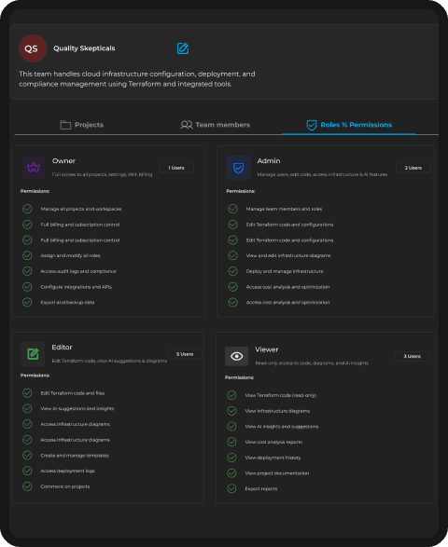Click the check icon next to Export and backup data
448x547 pixels.
[27, 302]
